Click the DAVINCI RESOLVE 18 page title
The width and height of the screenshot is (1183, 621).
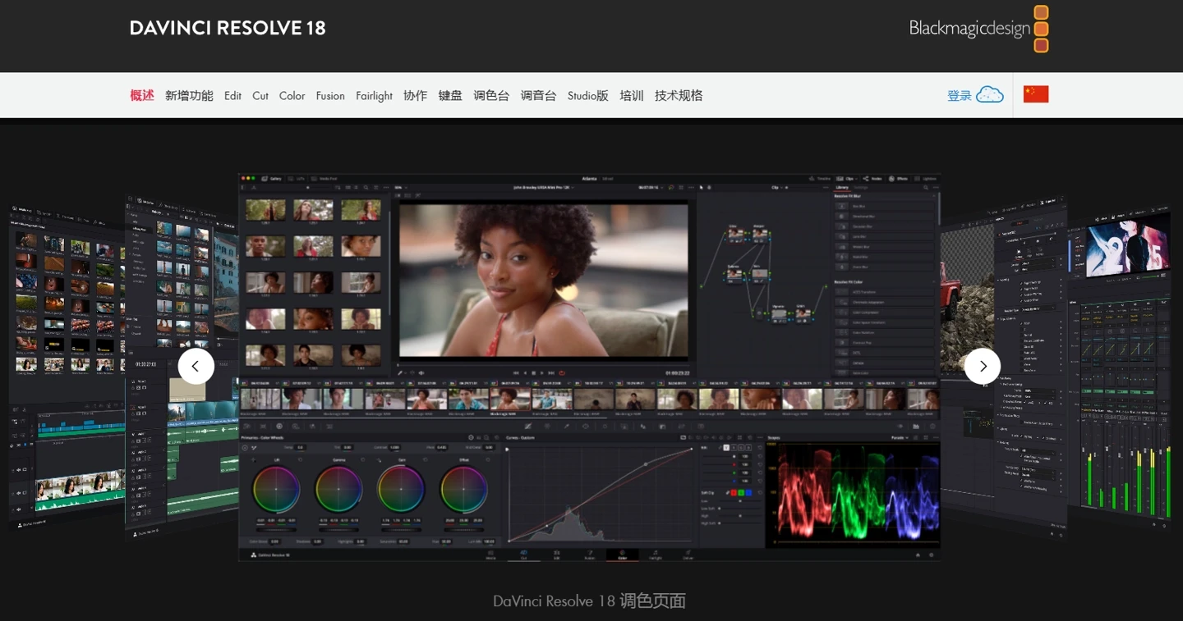click(228, 28)
